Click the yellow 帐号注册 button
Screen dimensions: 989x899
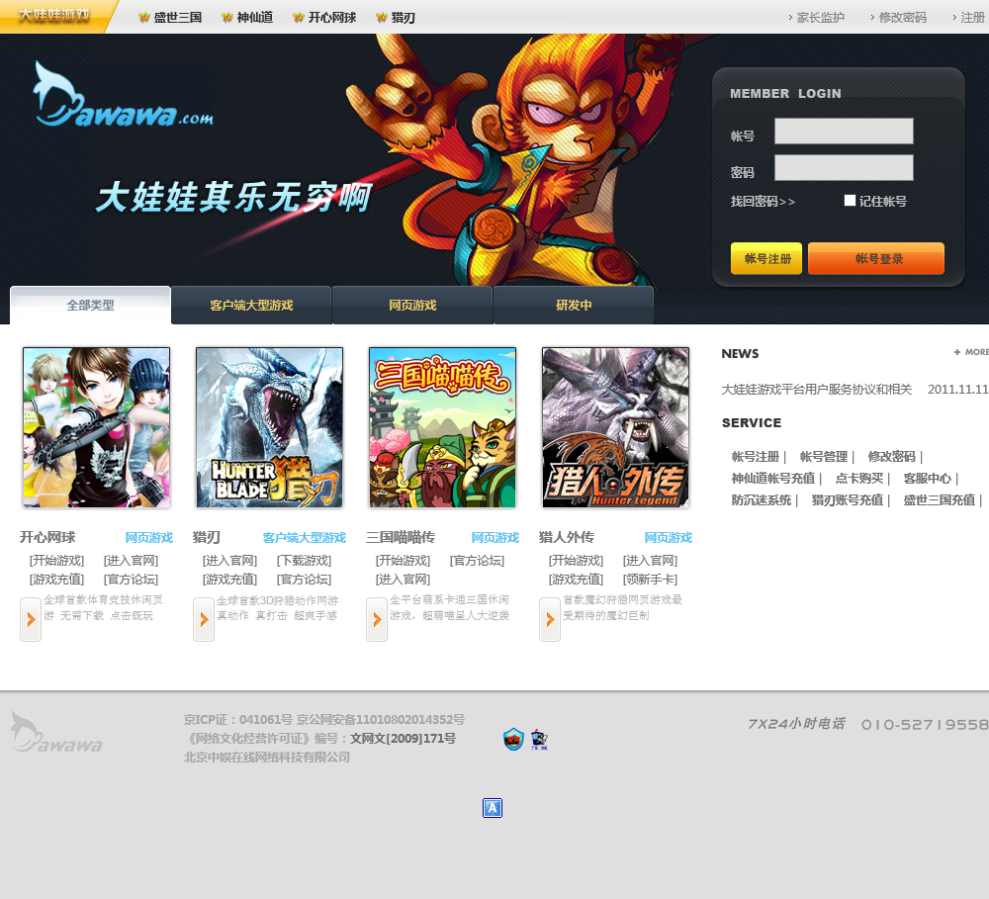(x=766, y=259)
